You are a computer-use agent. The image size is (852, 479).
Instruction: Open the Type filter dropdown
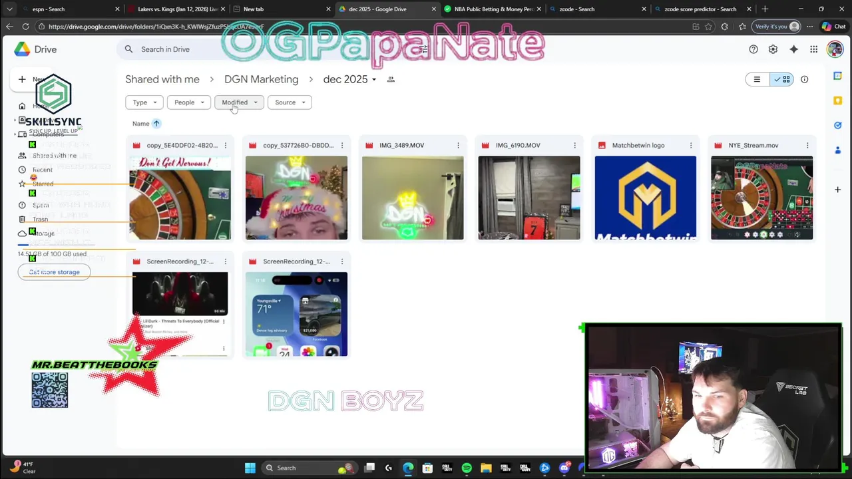coord(144,102)
